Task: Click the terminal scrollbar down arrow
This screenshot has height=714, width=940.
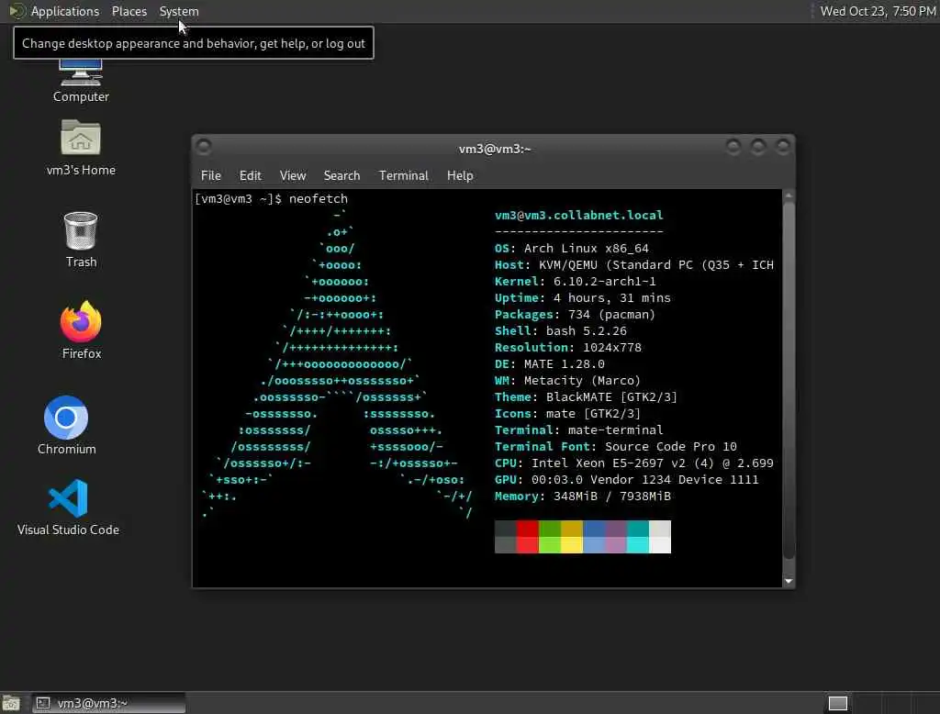Action: pyautogui.click(x=789, y=581)
